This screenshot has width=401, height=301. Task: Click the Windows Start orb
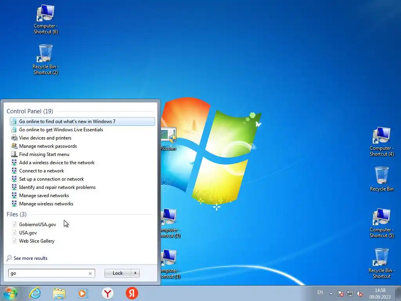pyautogui.click(x=11, y=293)
